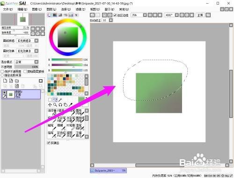Select the Magic Wand tool

point(60,100)
